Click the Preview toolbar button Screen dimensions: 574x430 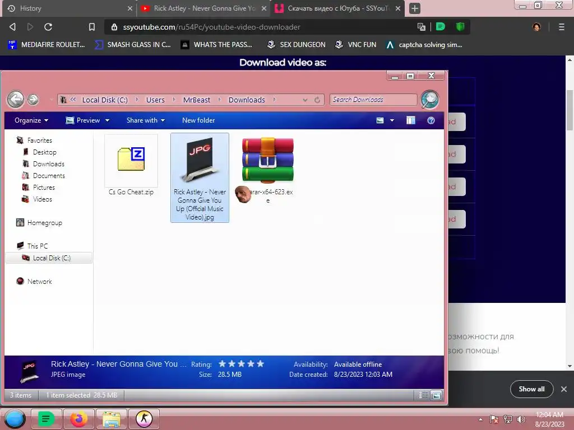tap(84, 120)
